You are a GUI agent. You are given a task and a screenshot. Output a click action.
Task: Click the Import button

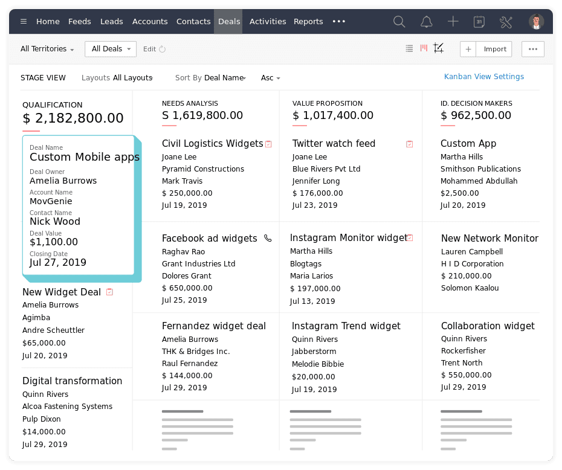pyautogui.click(x=494, y=49)
